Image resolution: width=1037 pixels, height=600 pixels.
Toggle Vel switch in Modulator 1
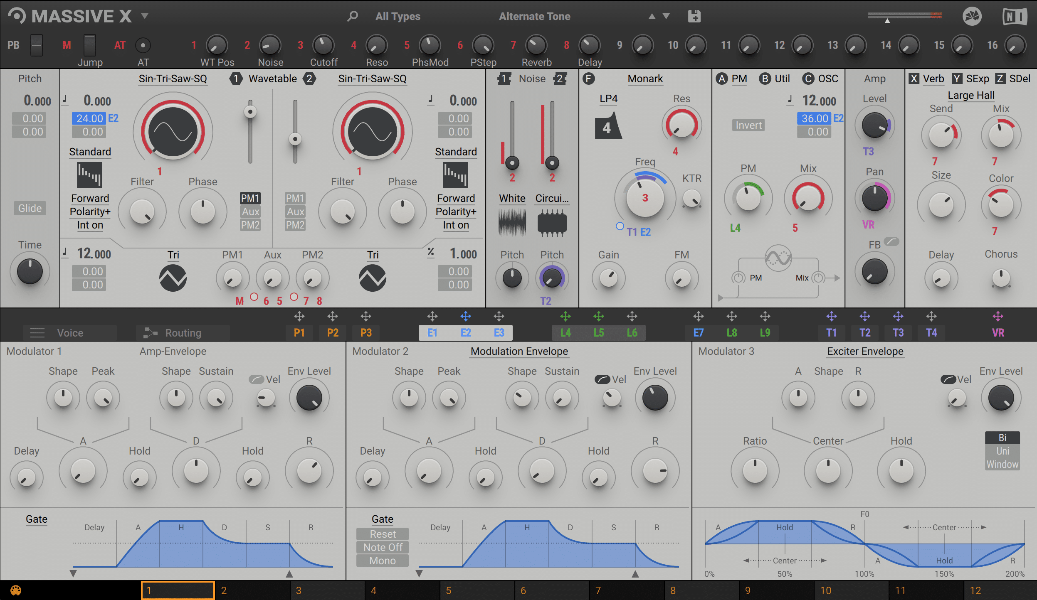tap(257, 379)
